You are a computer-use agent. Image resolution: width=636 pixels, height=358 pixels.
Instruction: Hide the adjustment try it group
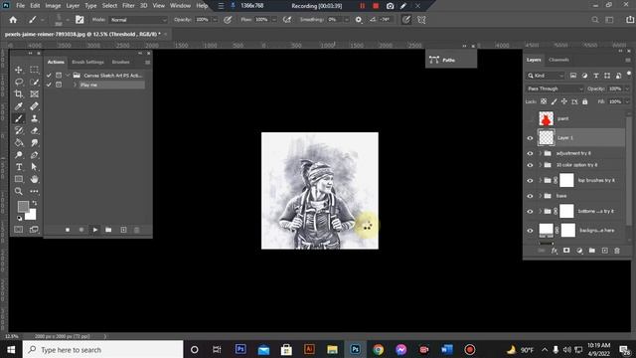530,153
